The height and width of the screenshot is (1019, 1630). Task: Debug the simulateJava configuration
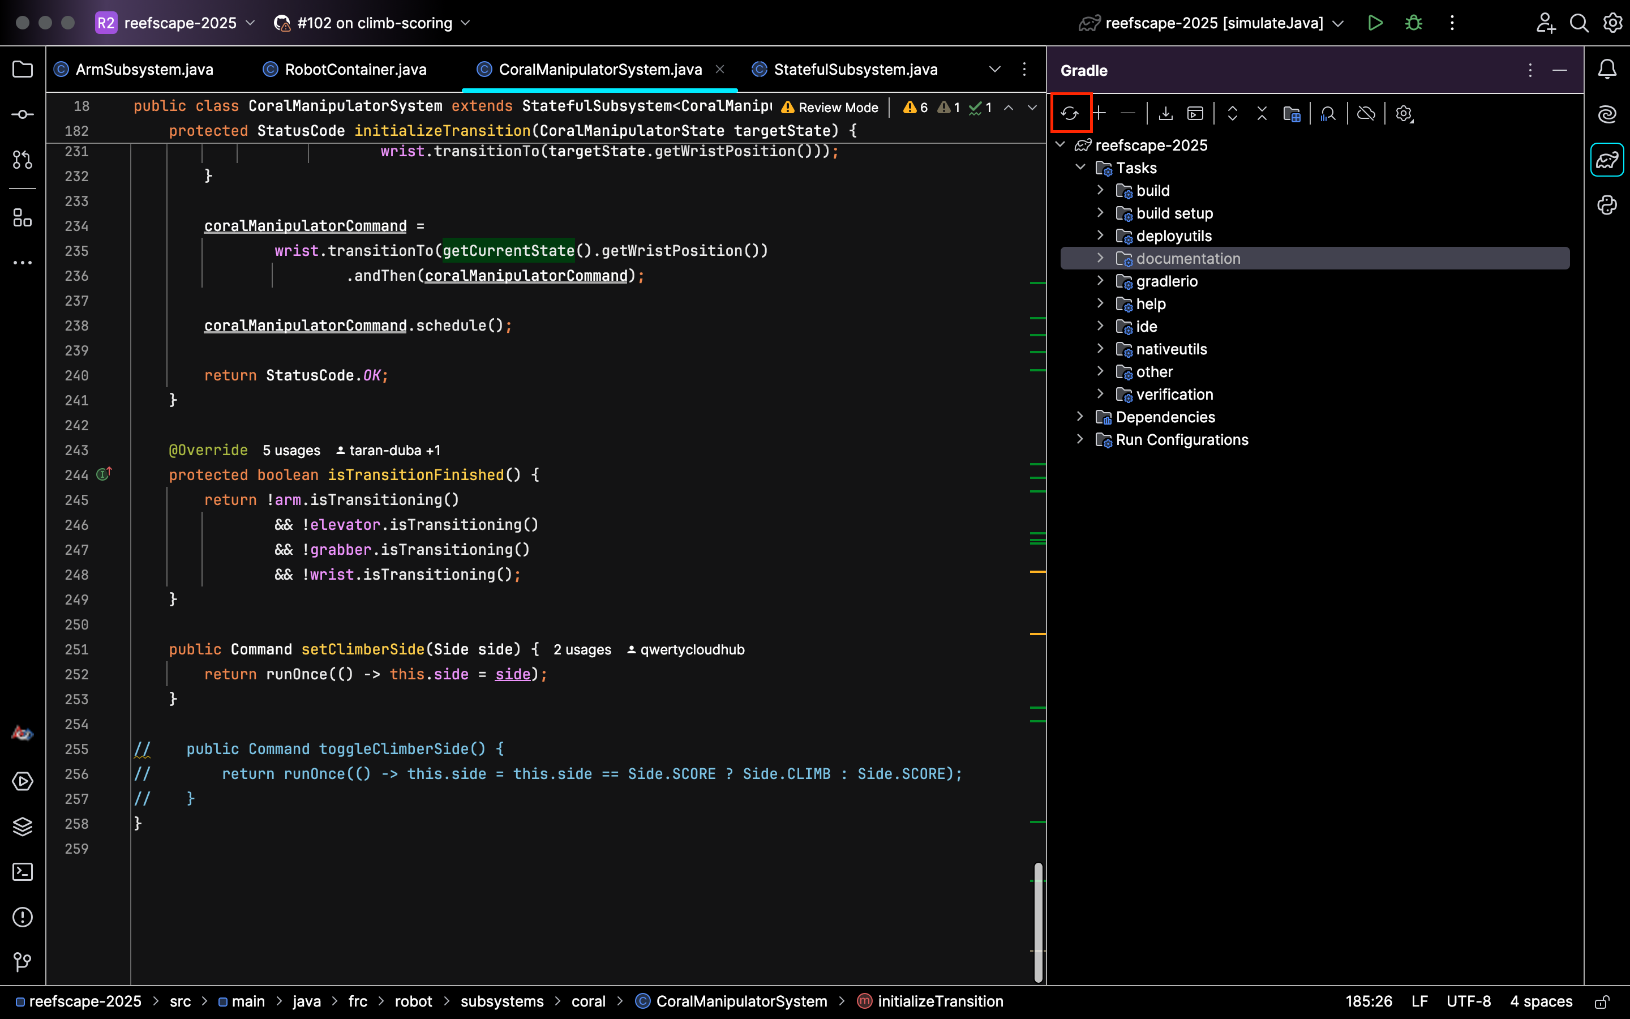coord(1414,23)
